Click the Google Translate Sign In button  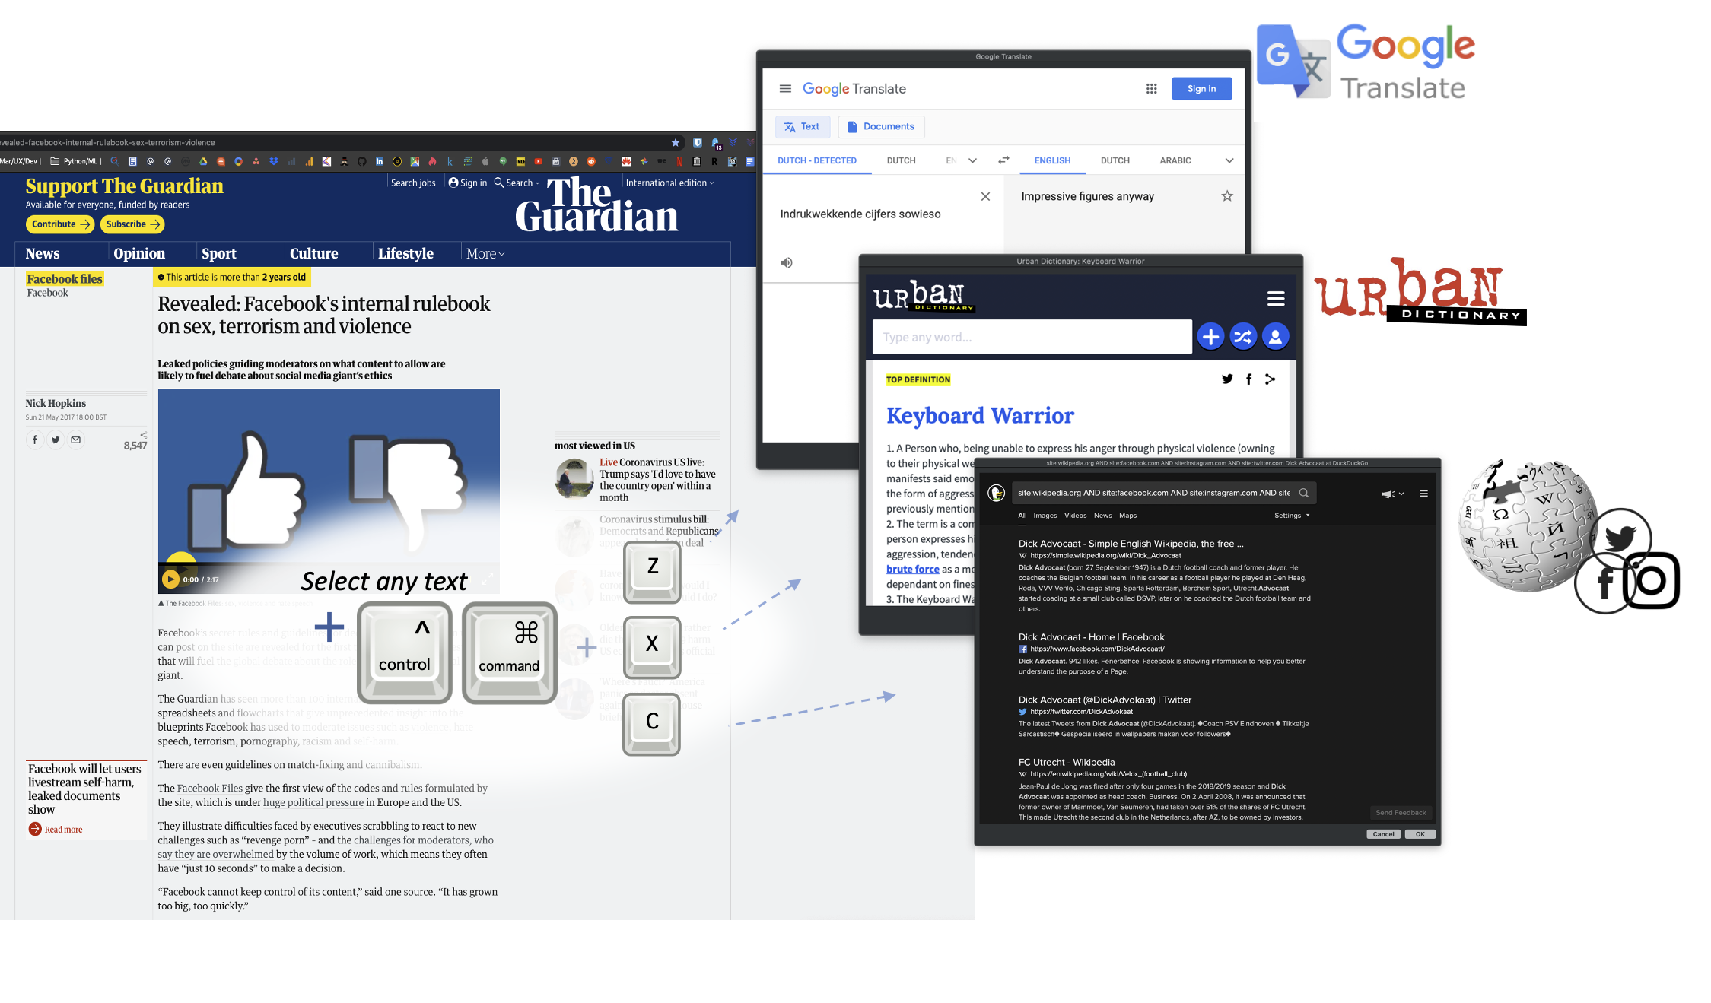(1201, 88)
